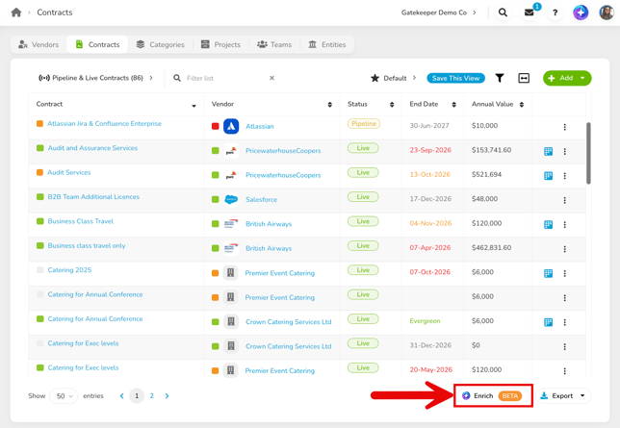Open the Catering 2025 contract link
The height and width of the screenshot is (428, 620).
69,270
